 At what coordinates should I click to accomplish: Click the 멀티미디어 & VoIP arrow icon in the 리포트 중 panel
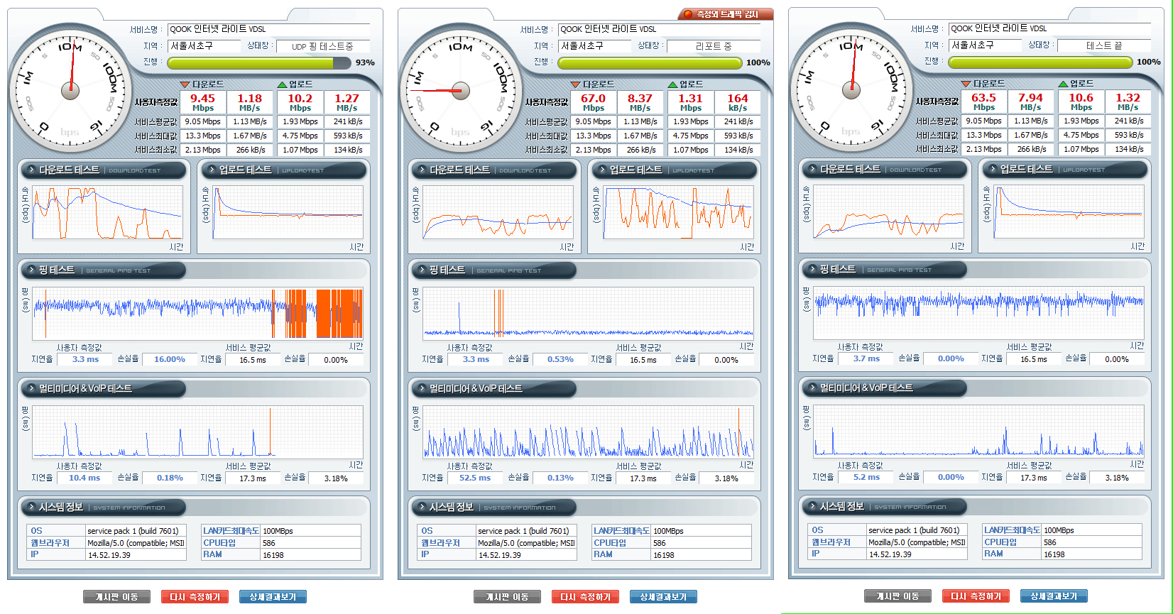click(x=421, y=388)
